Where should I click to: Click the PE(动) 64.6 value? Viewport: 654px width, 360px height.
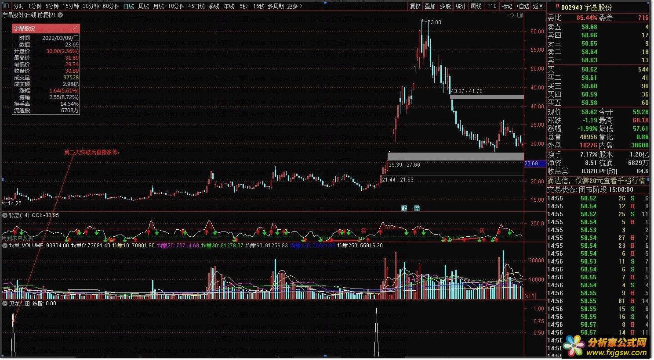pyautogui.click(x=642, y=171)
